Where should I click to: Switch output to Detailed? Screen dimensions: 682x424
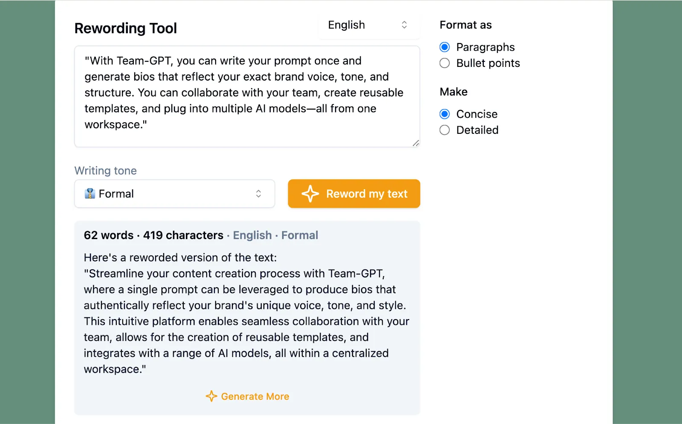pos(445,130)
